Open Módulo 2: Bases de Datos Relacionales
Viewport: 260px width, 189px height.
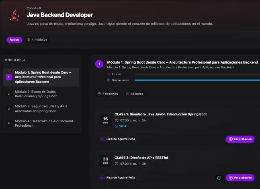[41, 94]
